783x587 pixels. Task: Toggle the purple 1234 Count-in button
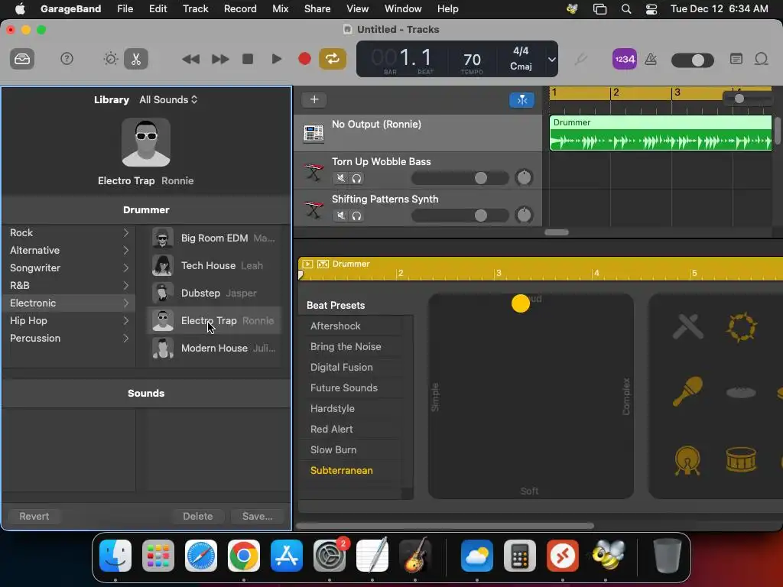point(624,59)
